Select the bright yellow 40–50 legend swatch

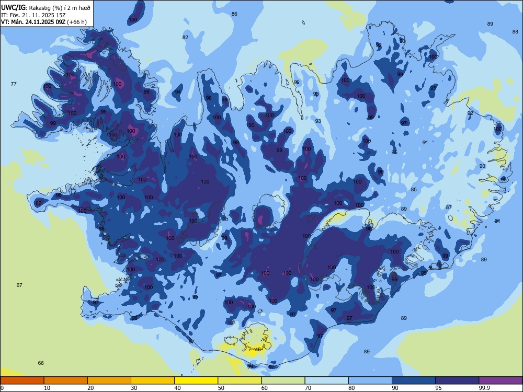tap(196, 381)
